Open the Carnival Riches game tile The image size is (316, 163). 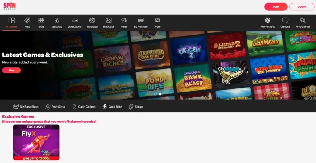tap(113, 59)
